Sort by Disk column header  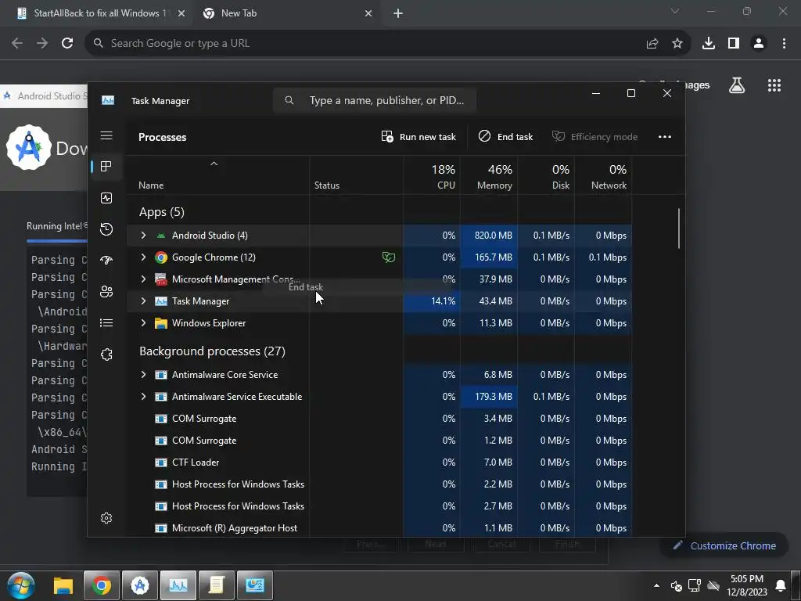546,176
